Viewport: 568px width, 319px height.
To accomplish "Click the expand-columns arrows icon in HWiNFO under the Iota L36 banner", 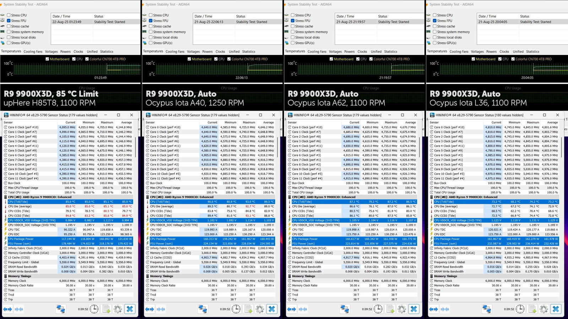I will [433, 309].
